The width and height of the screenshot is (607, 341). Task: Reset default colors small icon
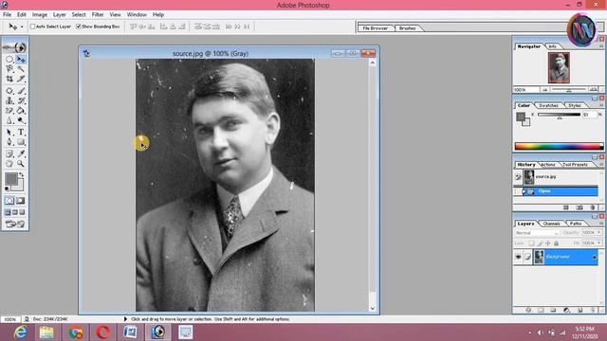(x=7, y=188)
